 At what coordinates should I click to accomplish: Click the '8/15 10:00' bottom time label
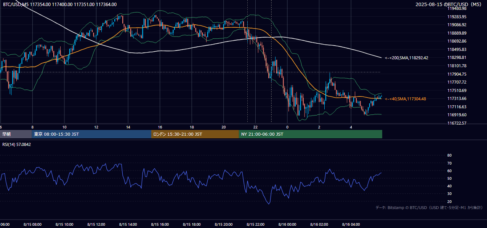click(64, 225)
